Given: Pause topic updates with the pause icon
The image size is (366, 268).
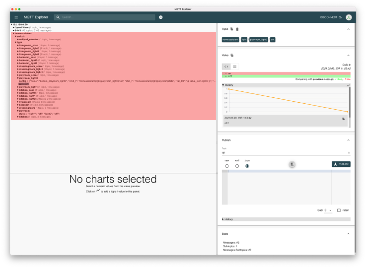Looking at the screenshot, I should click(x=161, y=17).
